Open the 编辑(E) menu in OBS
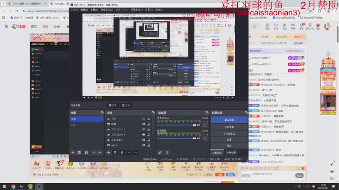 [84, 10]
